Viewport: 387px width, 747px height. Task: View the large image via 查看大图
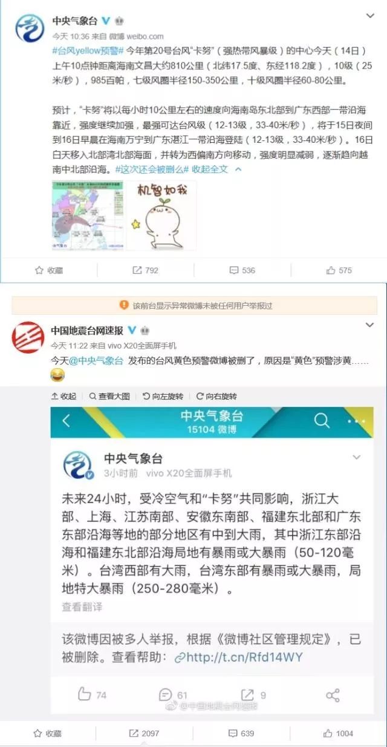110,396
